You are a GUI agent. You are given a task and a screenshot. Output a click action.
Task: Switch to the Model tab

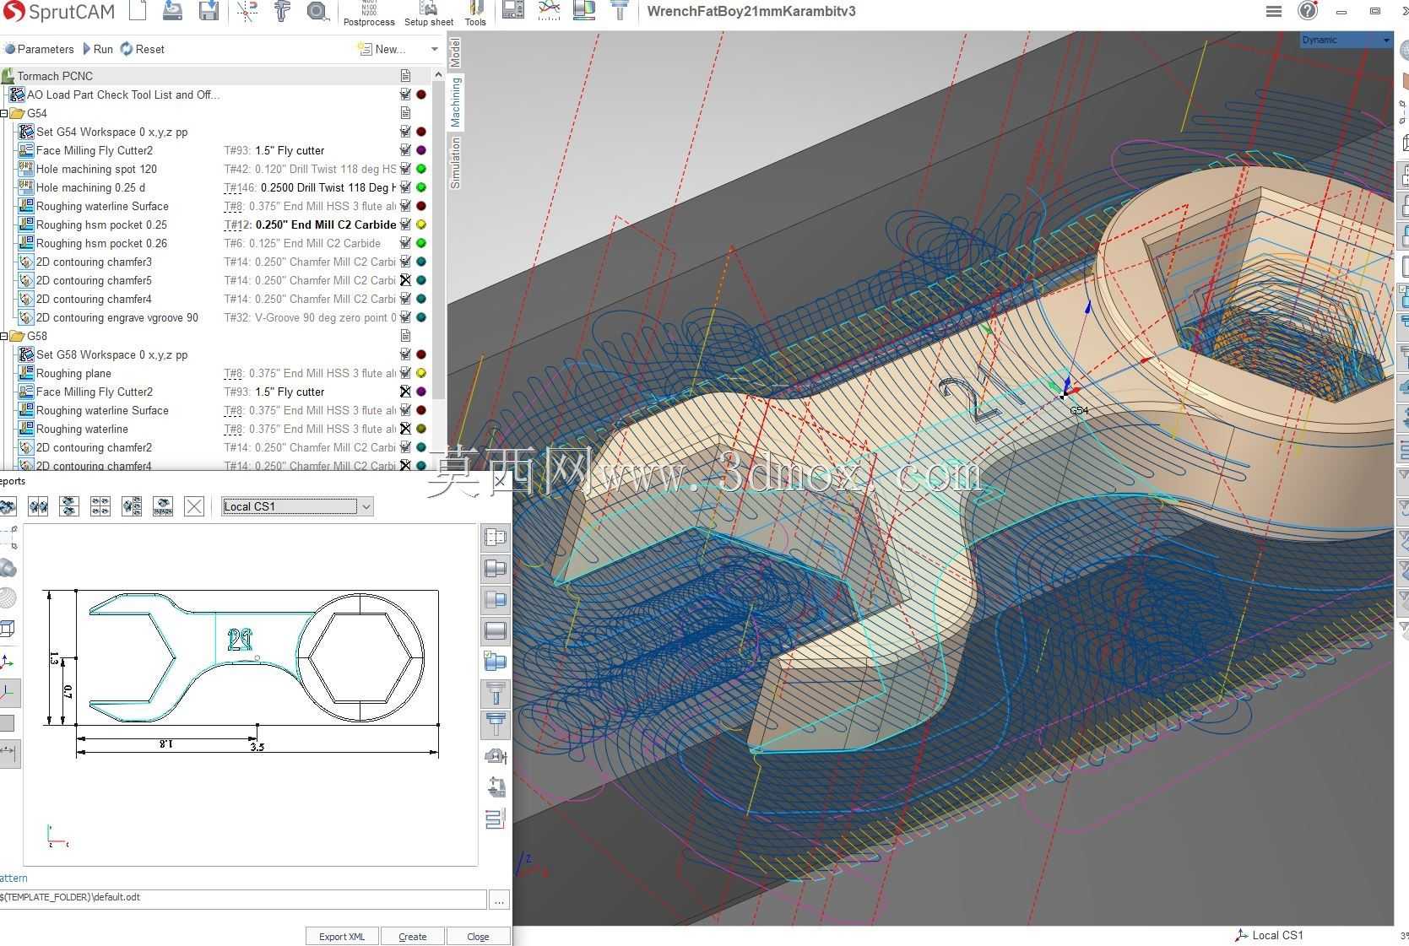tap(455, 52)
